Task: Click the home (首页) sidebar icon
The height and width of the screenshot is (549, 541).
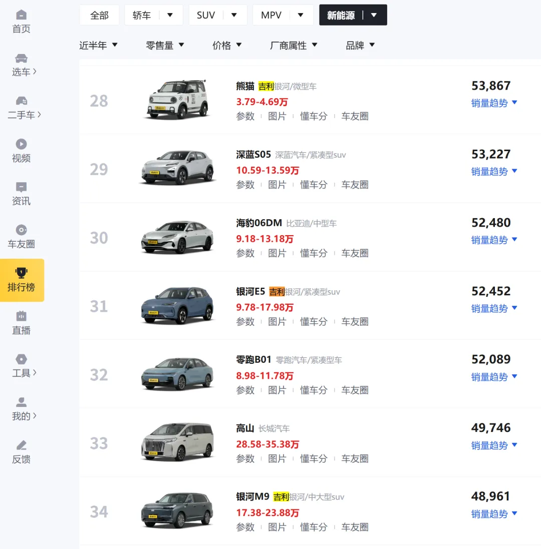Action: point(21,15)
